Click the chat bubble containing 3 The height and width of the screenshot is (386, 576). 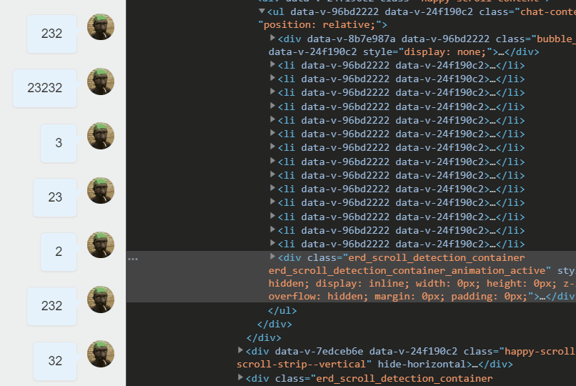click(x=59, y=142)
